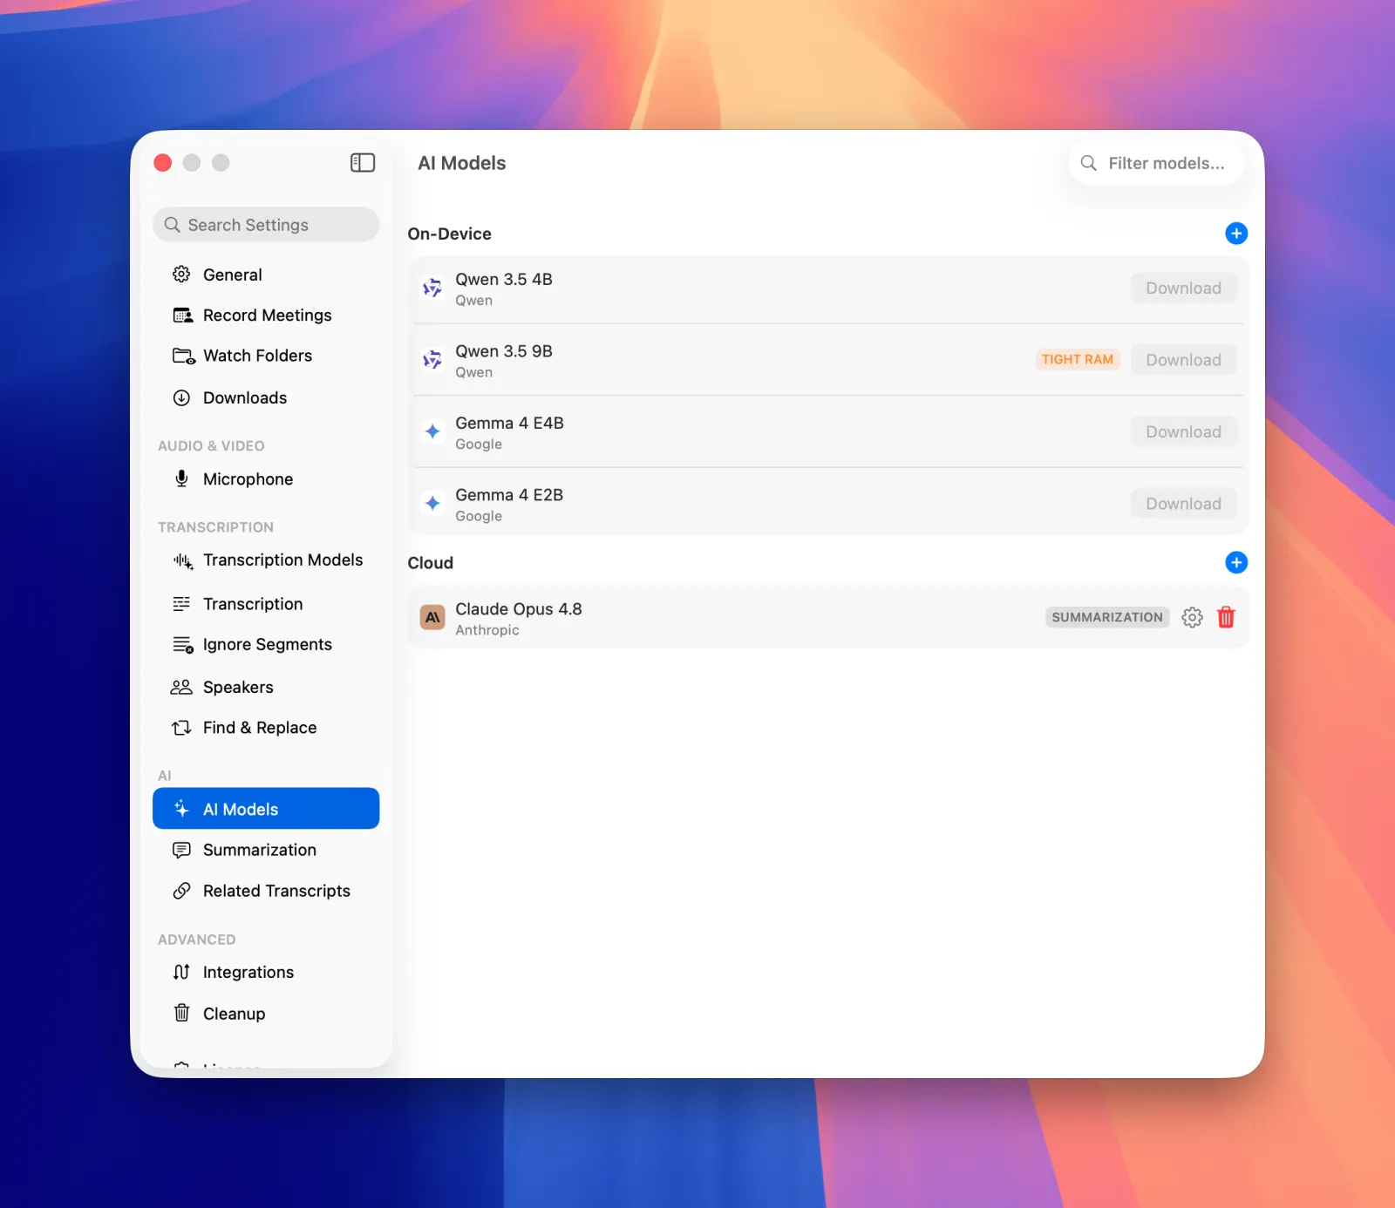Click the Ignore Segments label

[x=268, y=645]
